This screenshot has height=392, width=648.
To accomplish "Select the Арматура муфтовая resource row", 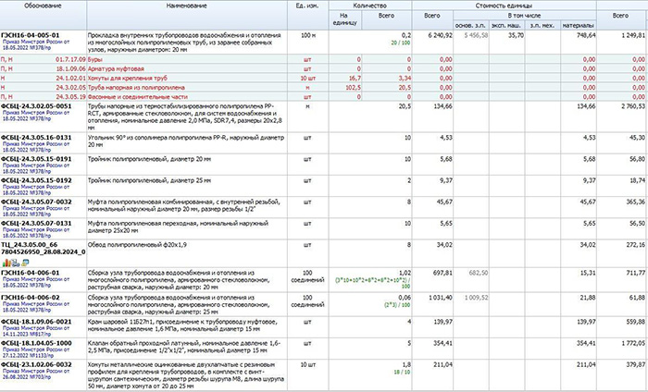I will click(x=324, y=69).
